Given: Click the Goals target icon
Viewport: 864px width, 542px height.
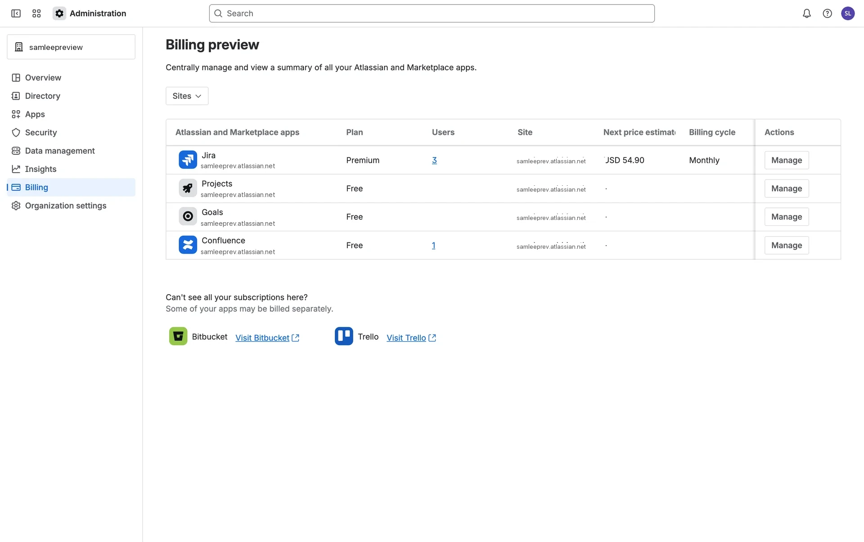Looking at the screenshot, I should click(188, 216).
